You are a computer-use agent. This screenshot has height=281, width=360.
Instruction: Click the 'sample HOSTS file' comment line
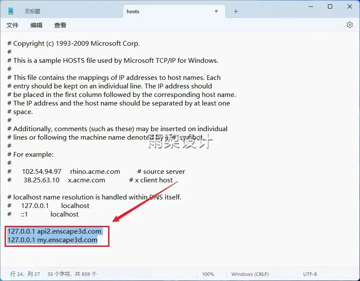(x=113, y=61)
